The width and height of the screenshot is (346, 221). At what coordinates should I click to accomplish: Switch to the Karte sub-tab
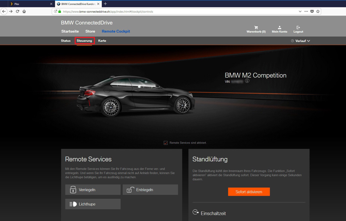click(102, 41)
